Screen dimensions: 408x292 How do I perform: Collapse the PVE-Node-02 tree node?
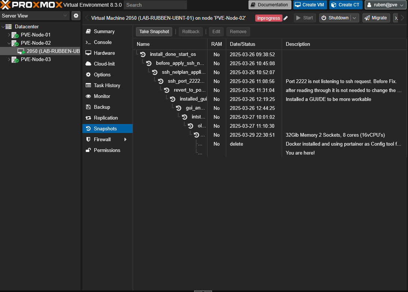9,43
